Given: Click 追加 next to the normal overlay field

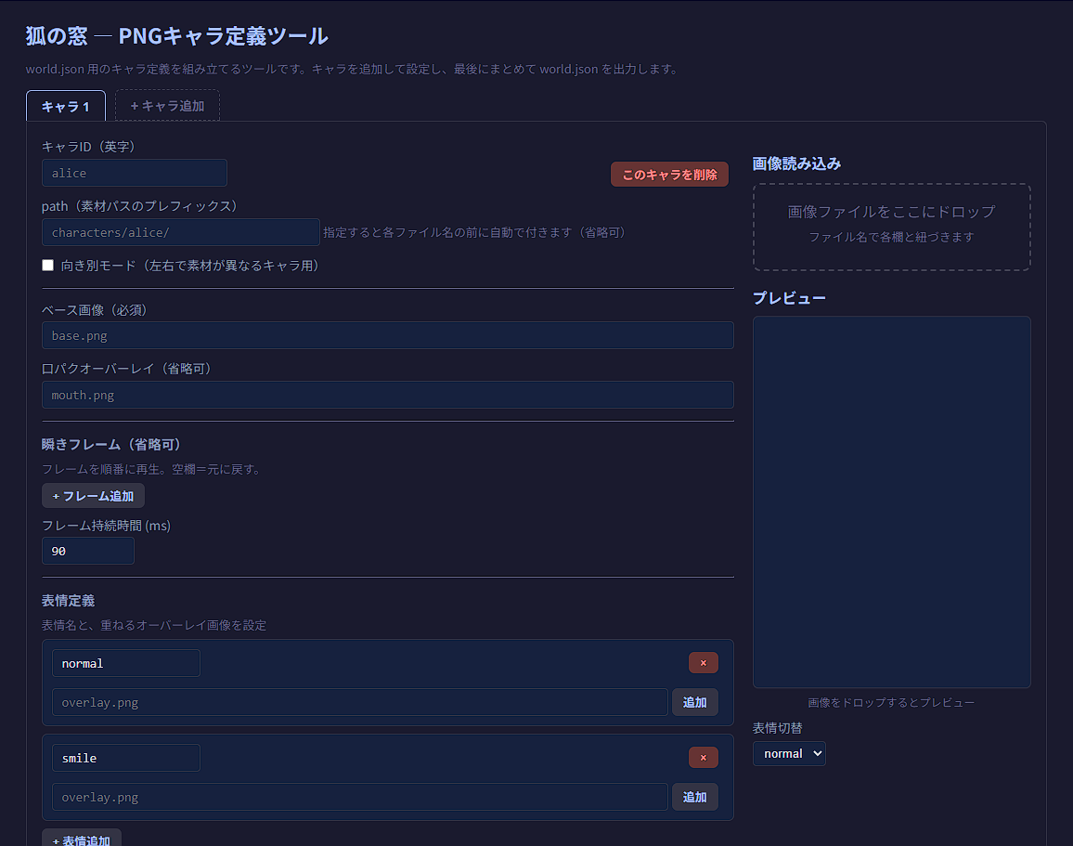Looking at the screenshot, I should [694, 702].
